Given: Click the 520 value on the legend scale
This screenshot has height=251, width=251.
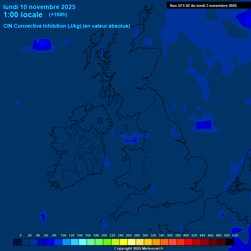Looking at the screenshot, I should (x=235, y=235).
